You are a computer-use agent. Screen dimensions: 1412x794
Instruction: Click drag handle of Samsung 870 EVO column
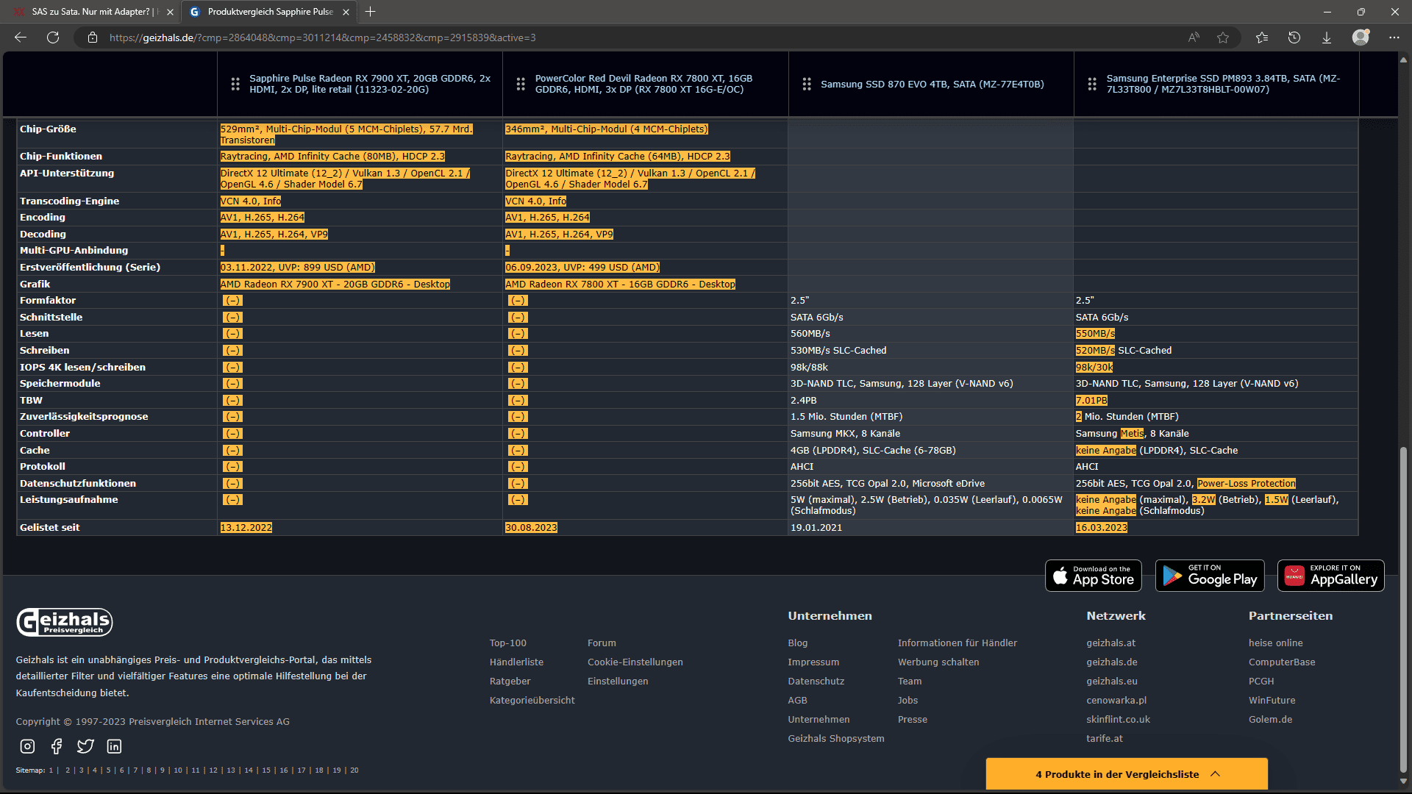click(x=807, y=85)
